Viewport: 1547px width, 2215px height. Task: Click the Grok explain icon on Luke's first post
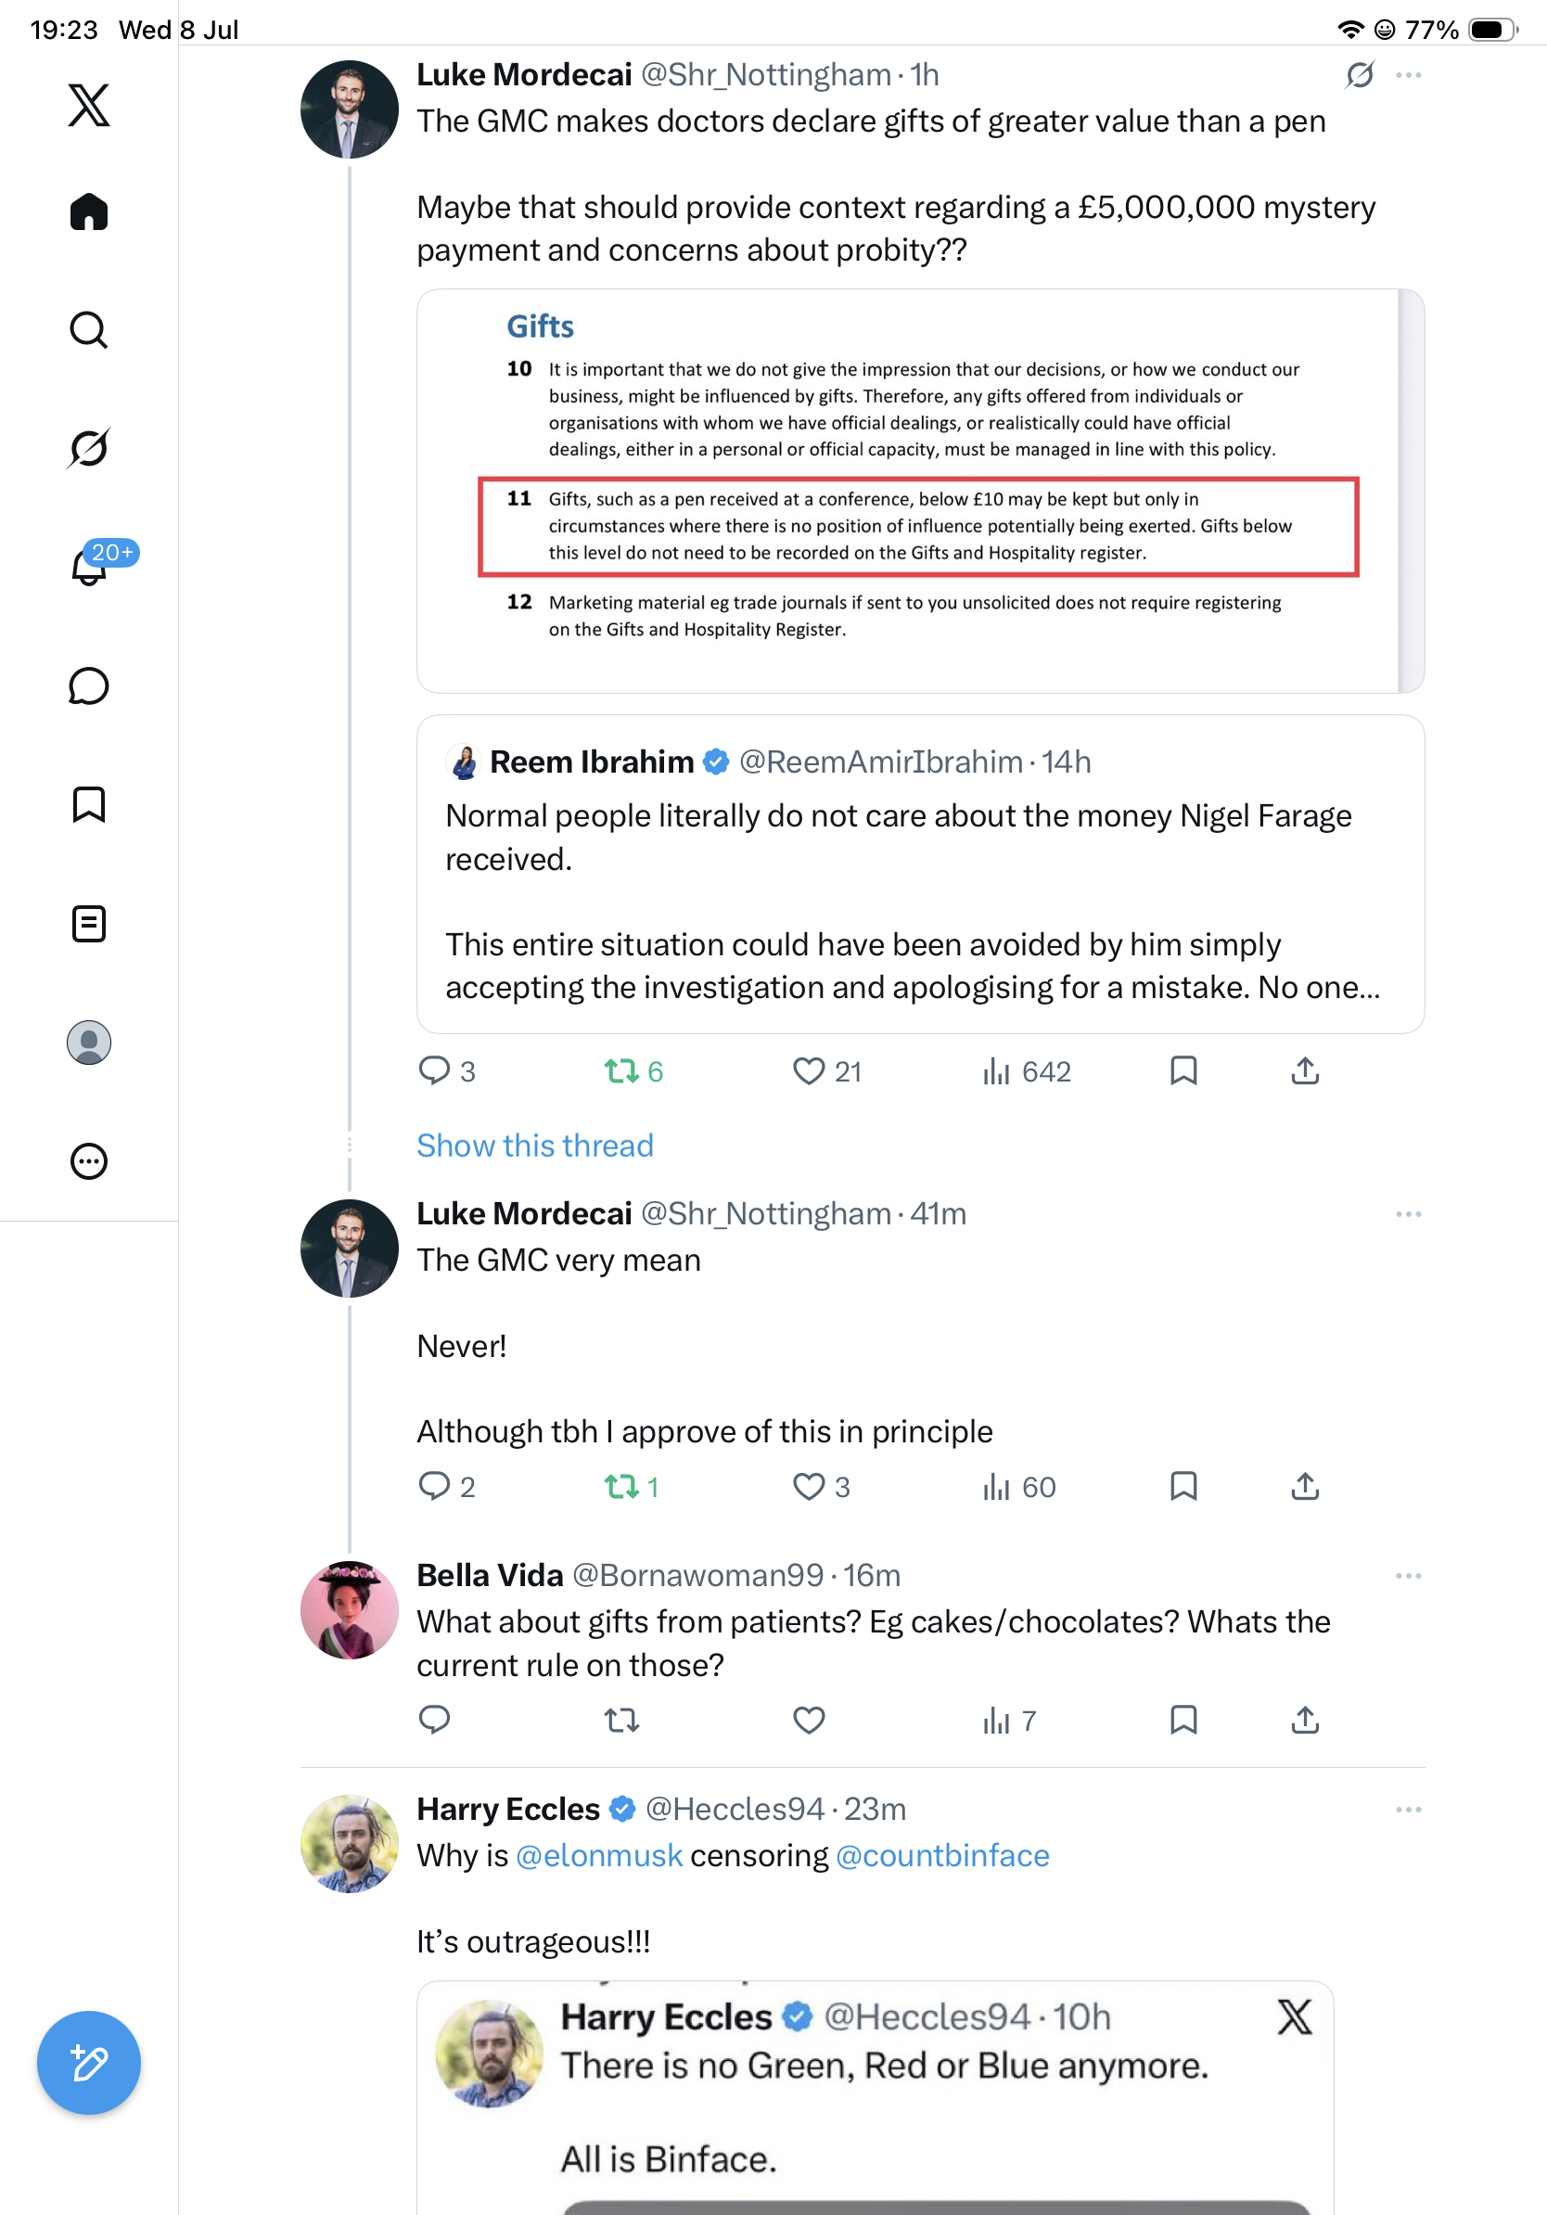(x=1360, y=75)
